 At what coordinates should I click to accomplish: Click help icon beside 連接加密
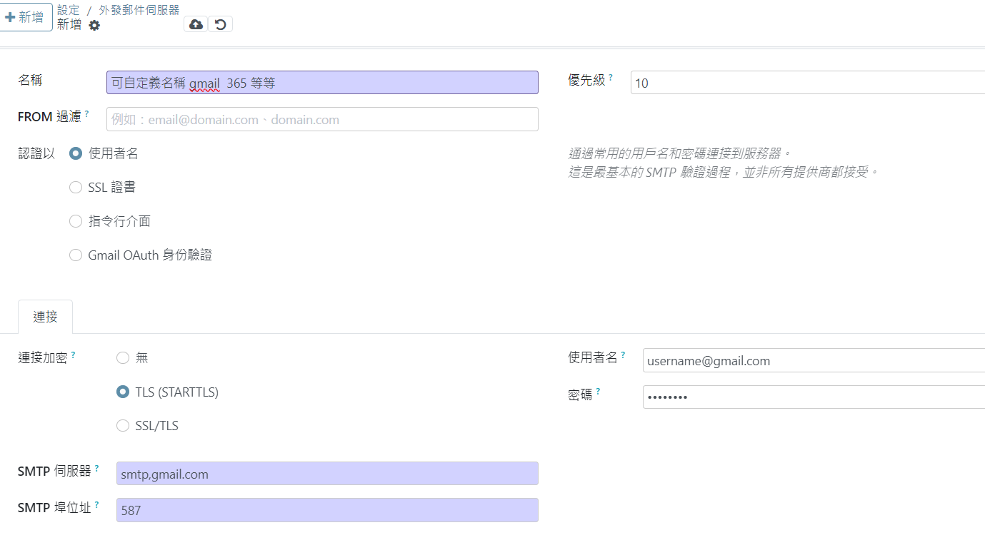point(73,355)
